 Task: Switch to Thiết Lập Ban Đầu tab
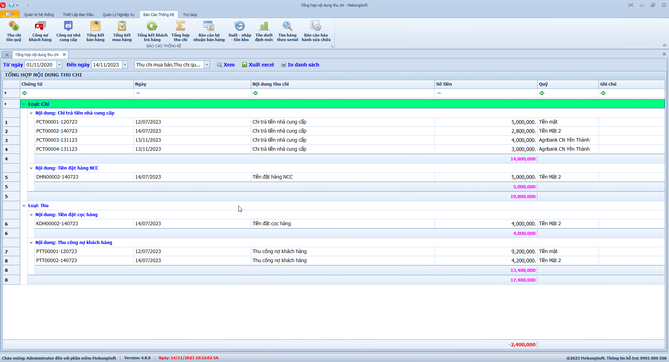coord(78,15)
